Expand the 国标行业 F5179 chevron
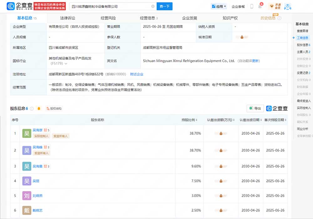The image size is (313, 219). 66,64
